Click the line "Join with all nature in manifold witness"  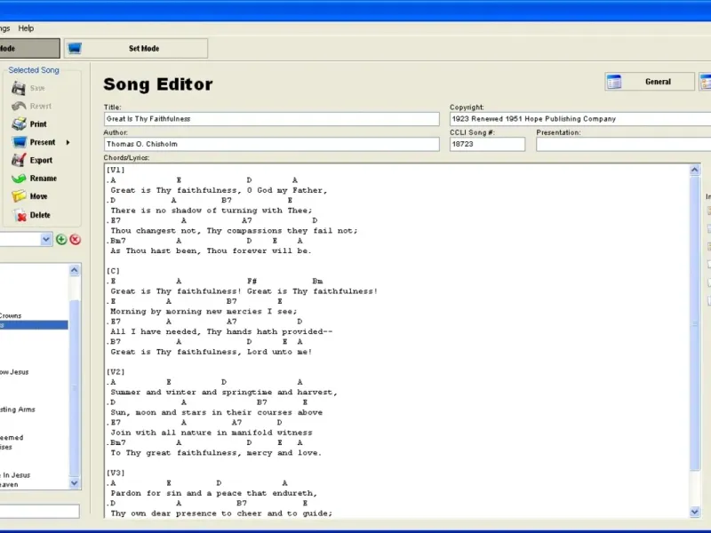point(212,433)
